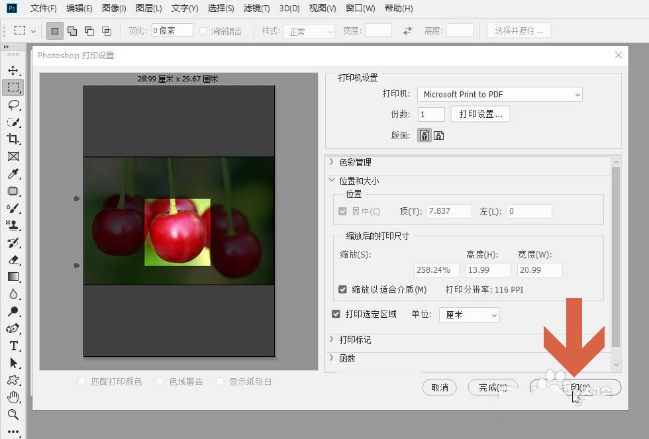649x439 pixels.
Task: Open the File (文件) menu
Action: (44, 8)
